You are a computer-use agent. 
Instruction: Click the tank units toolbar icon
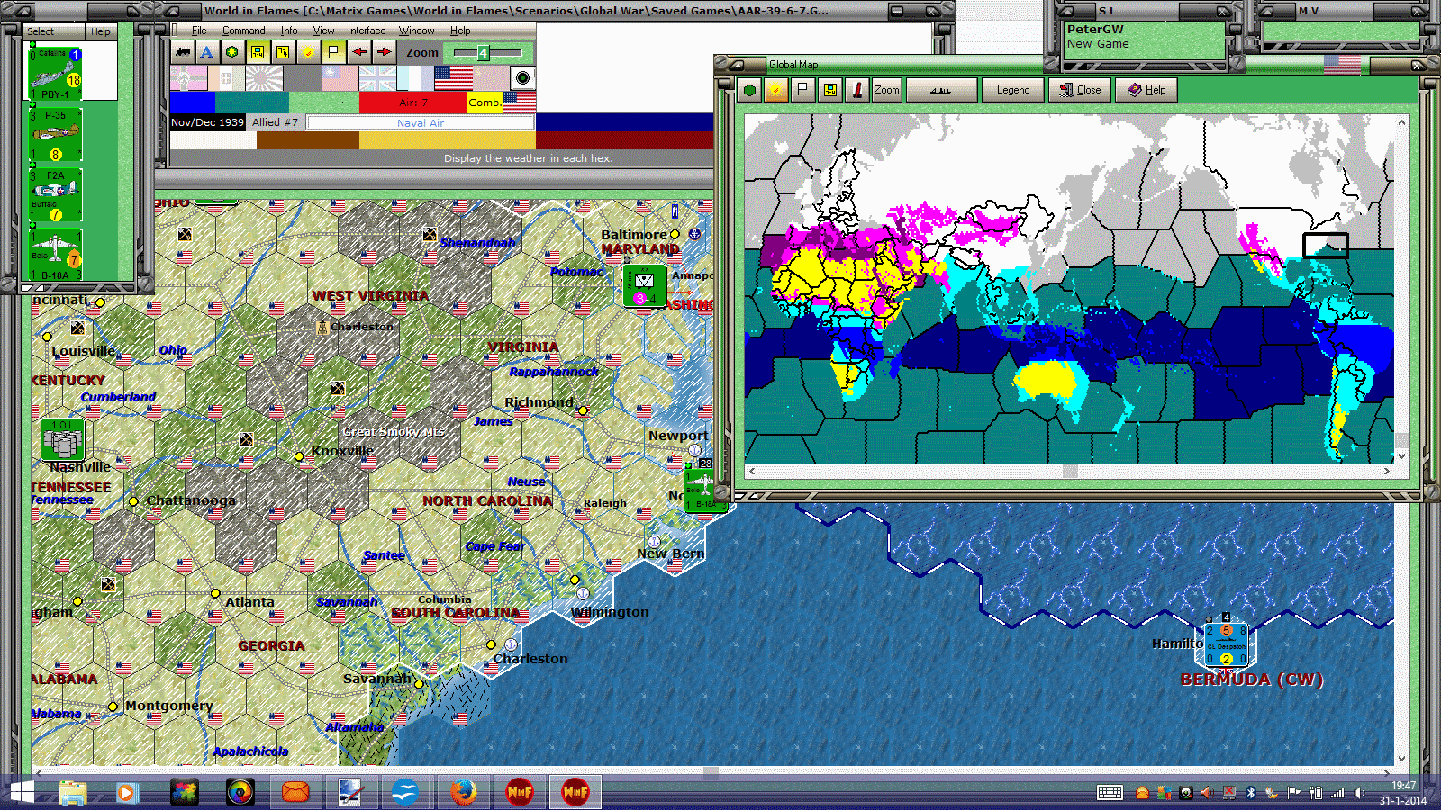pyautogui.click(x=183, y=52)
